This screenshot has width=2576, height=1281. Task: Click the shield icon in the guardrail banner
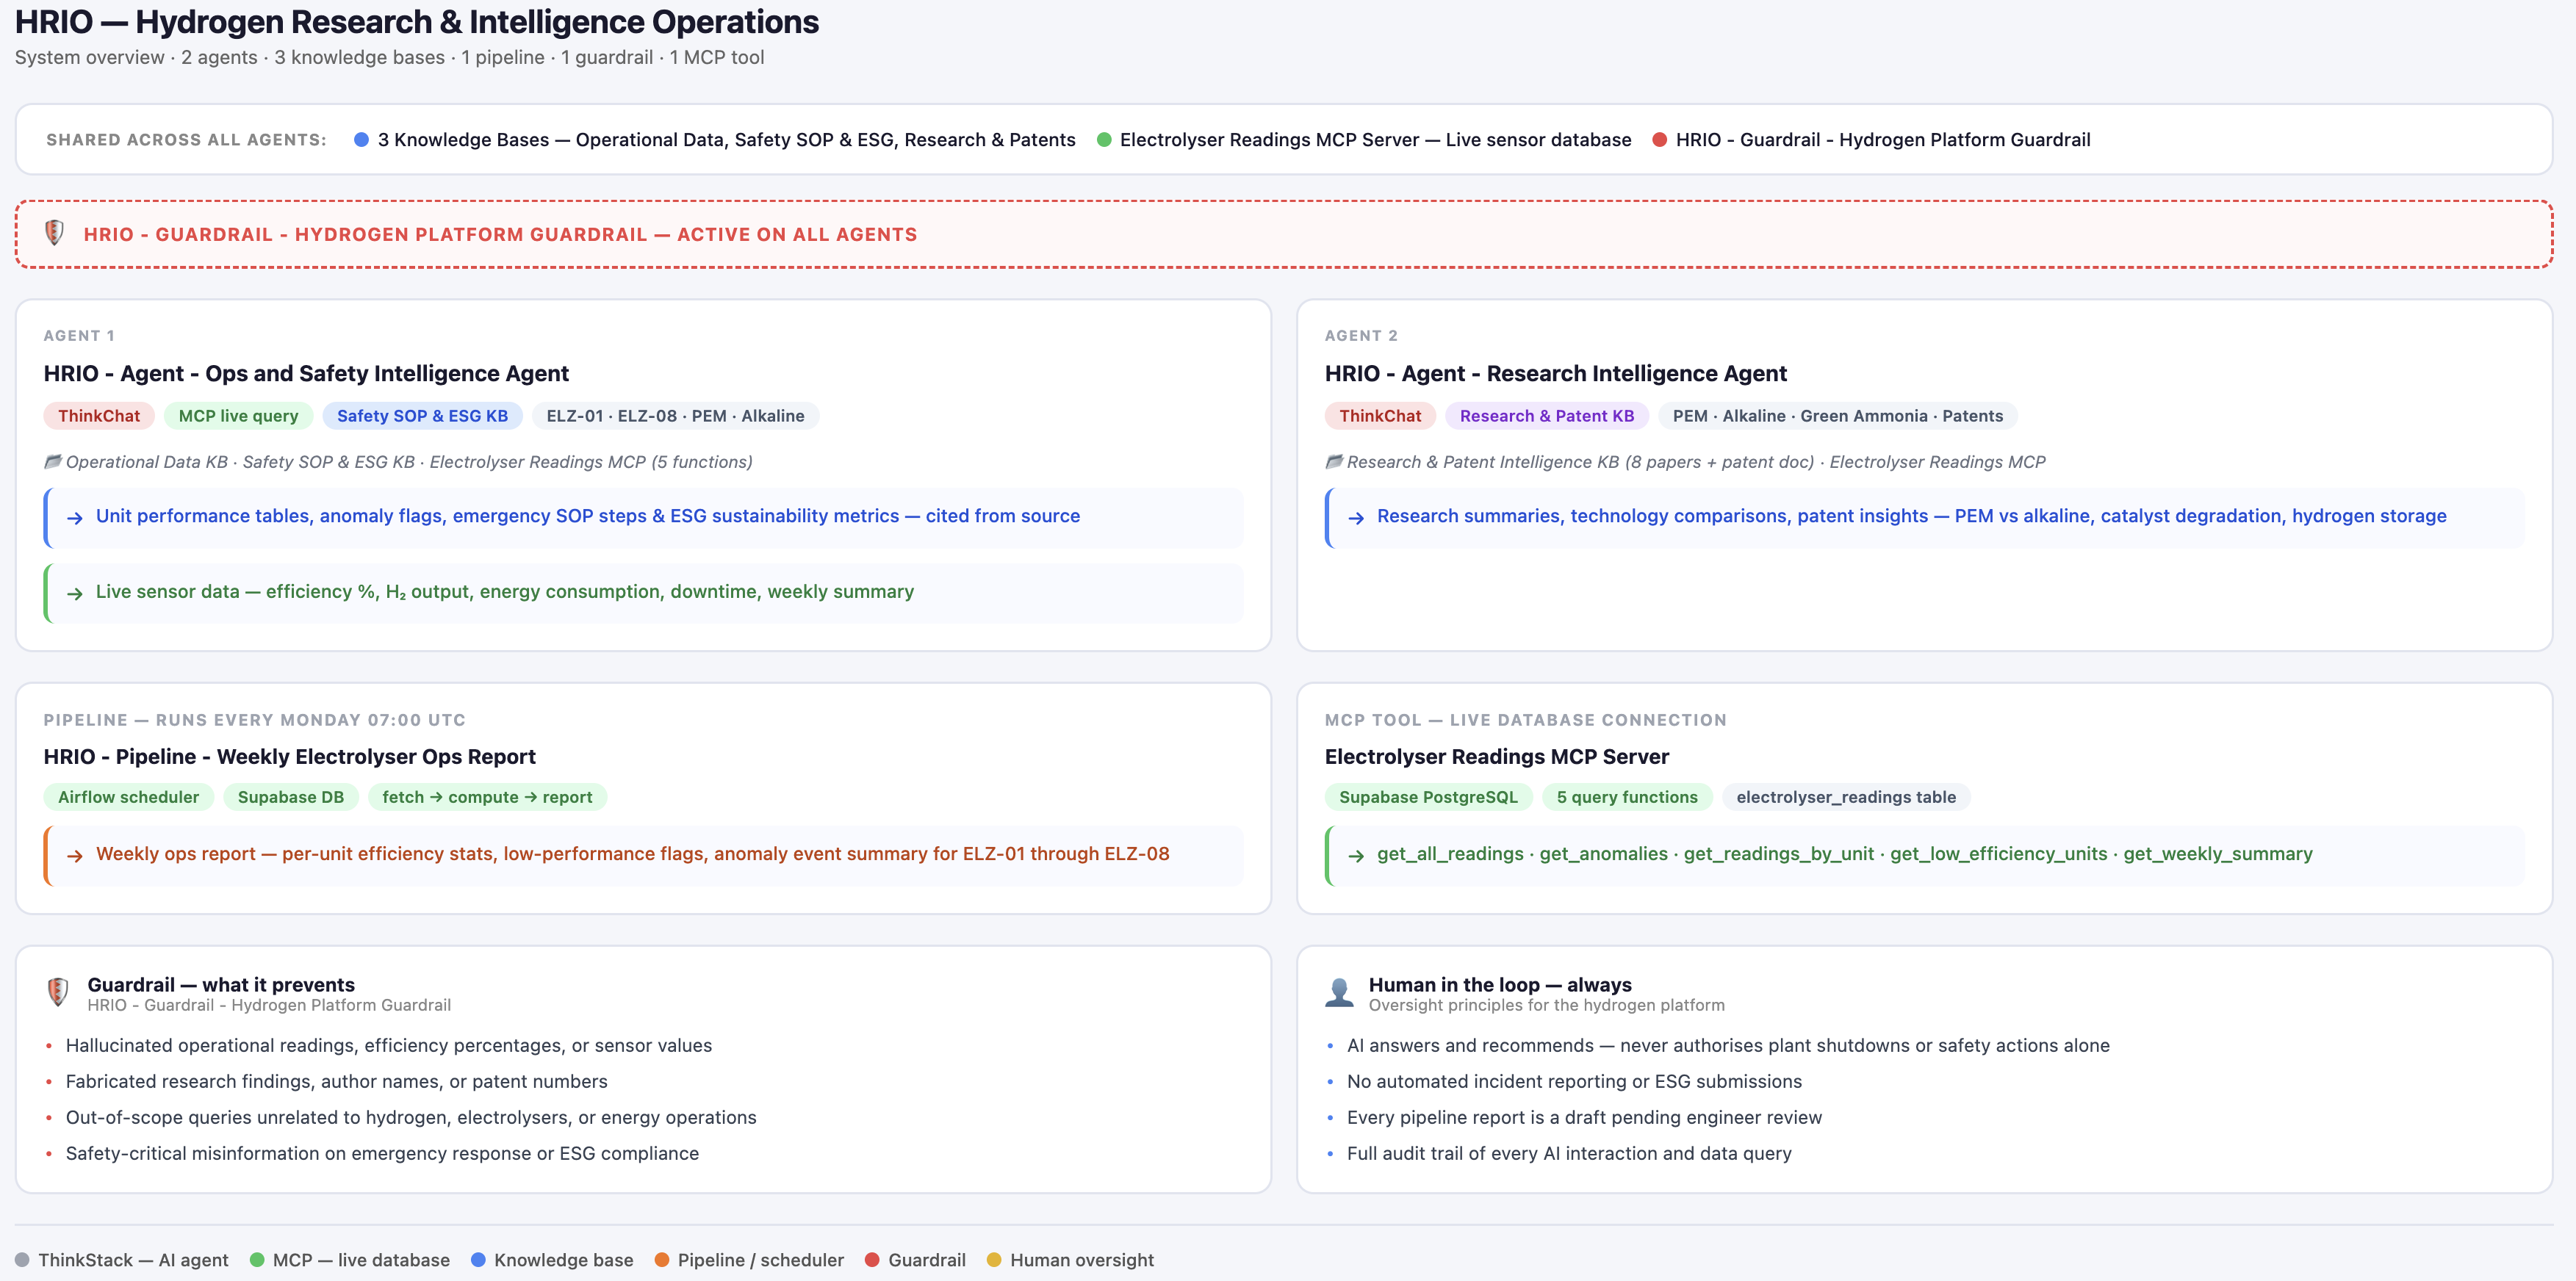pos(55,233)
